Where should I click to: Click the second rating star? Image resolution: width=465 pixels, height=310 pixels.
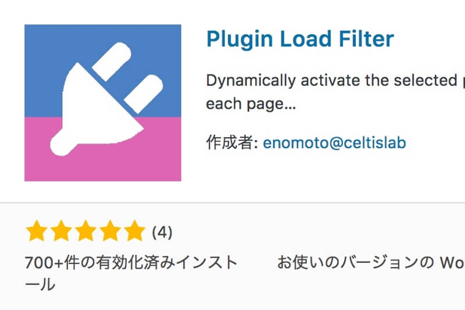61,230
